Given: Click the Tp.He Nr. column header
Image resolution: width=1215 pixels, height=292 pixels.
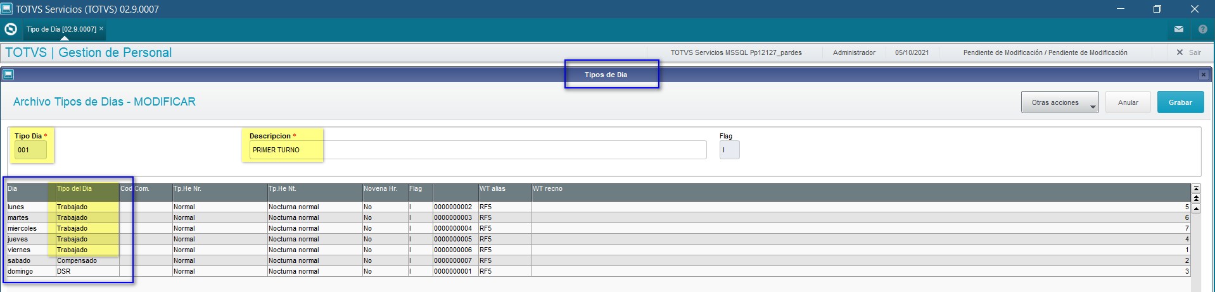Looking at the screenshot, I should point(220,192).
